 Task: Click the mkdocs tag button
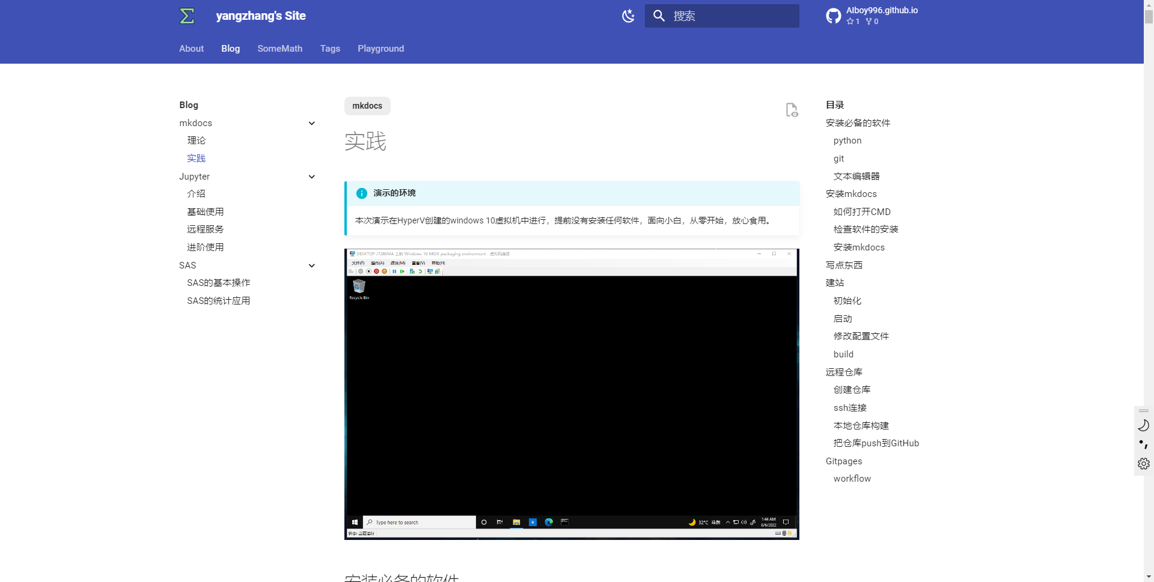tap(367, 106)
